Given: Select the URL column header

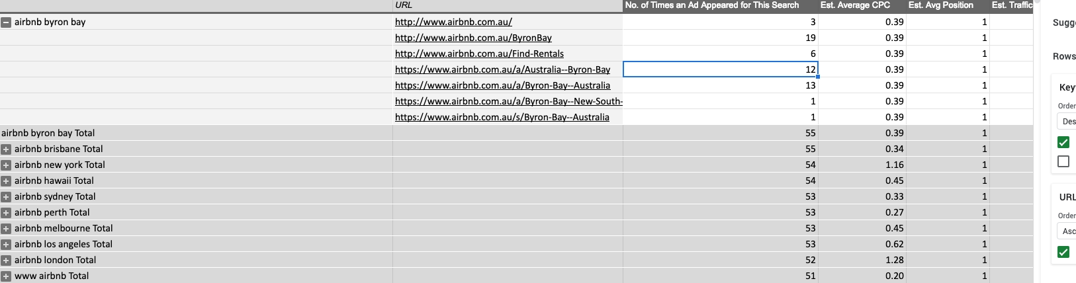Looking at the screenshot, I should (508, 5).
